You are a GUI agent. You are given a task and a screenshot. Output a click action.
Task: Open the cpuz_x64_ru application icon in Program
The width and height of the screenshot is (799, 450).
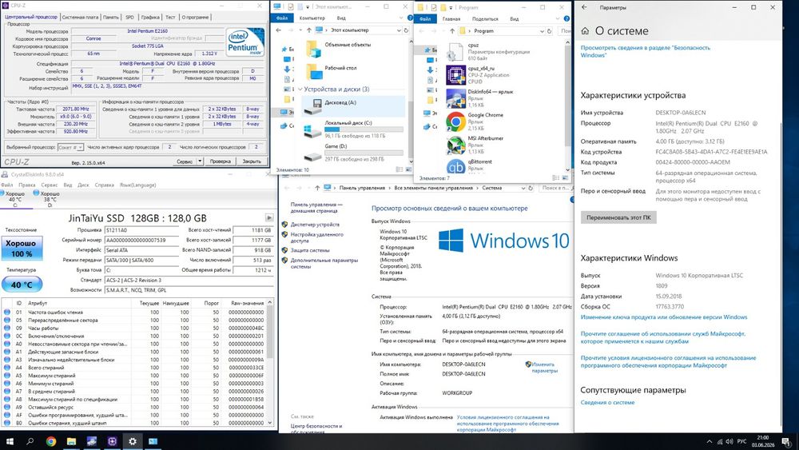coord(455,75)
